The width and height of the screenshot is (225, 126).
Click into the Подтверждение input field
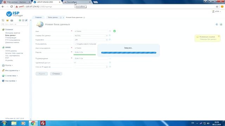click(x=91, y=58)
